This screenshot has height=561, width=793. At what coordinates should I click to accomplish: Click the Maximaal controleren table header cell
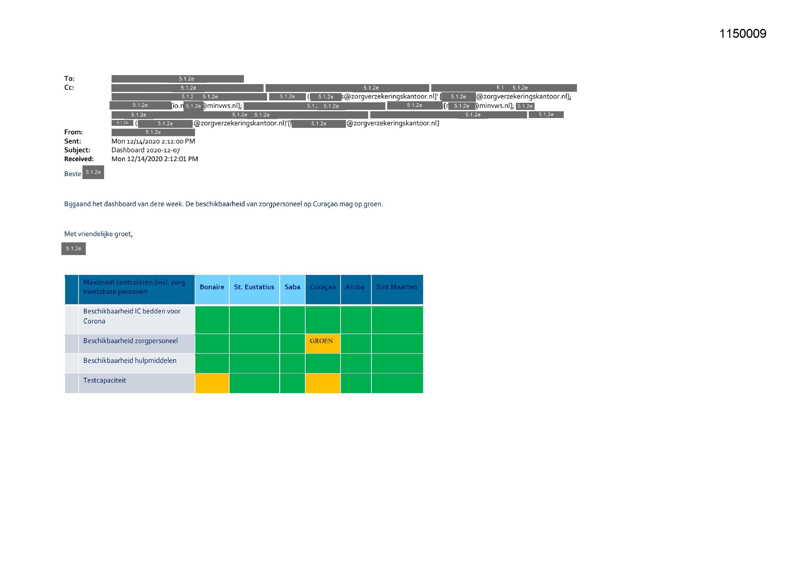point(134,287)
